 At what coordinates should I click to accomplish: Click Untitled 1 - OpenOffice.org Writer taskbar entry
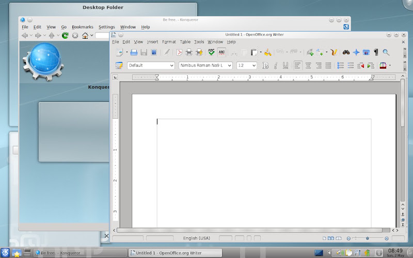pos(175,253)
